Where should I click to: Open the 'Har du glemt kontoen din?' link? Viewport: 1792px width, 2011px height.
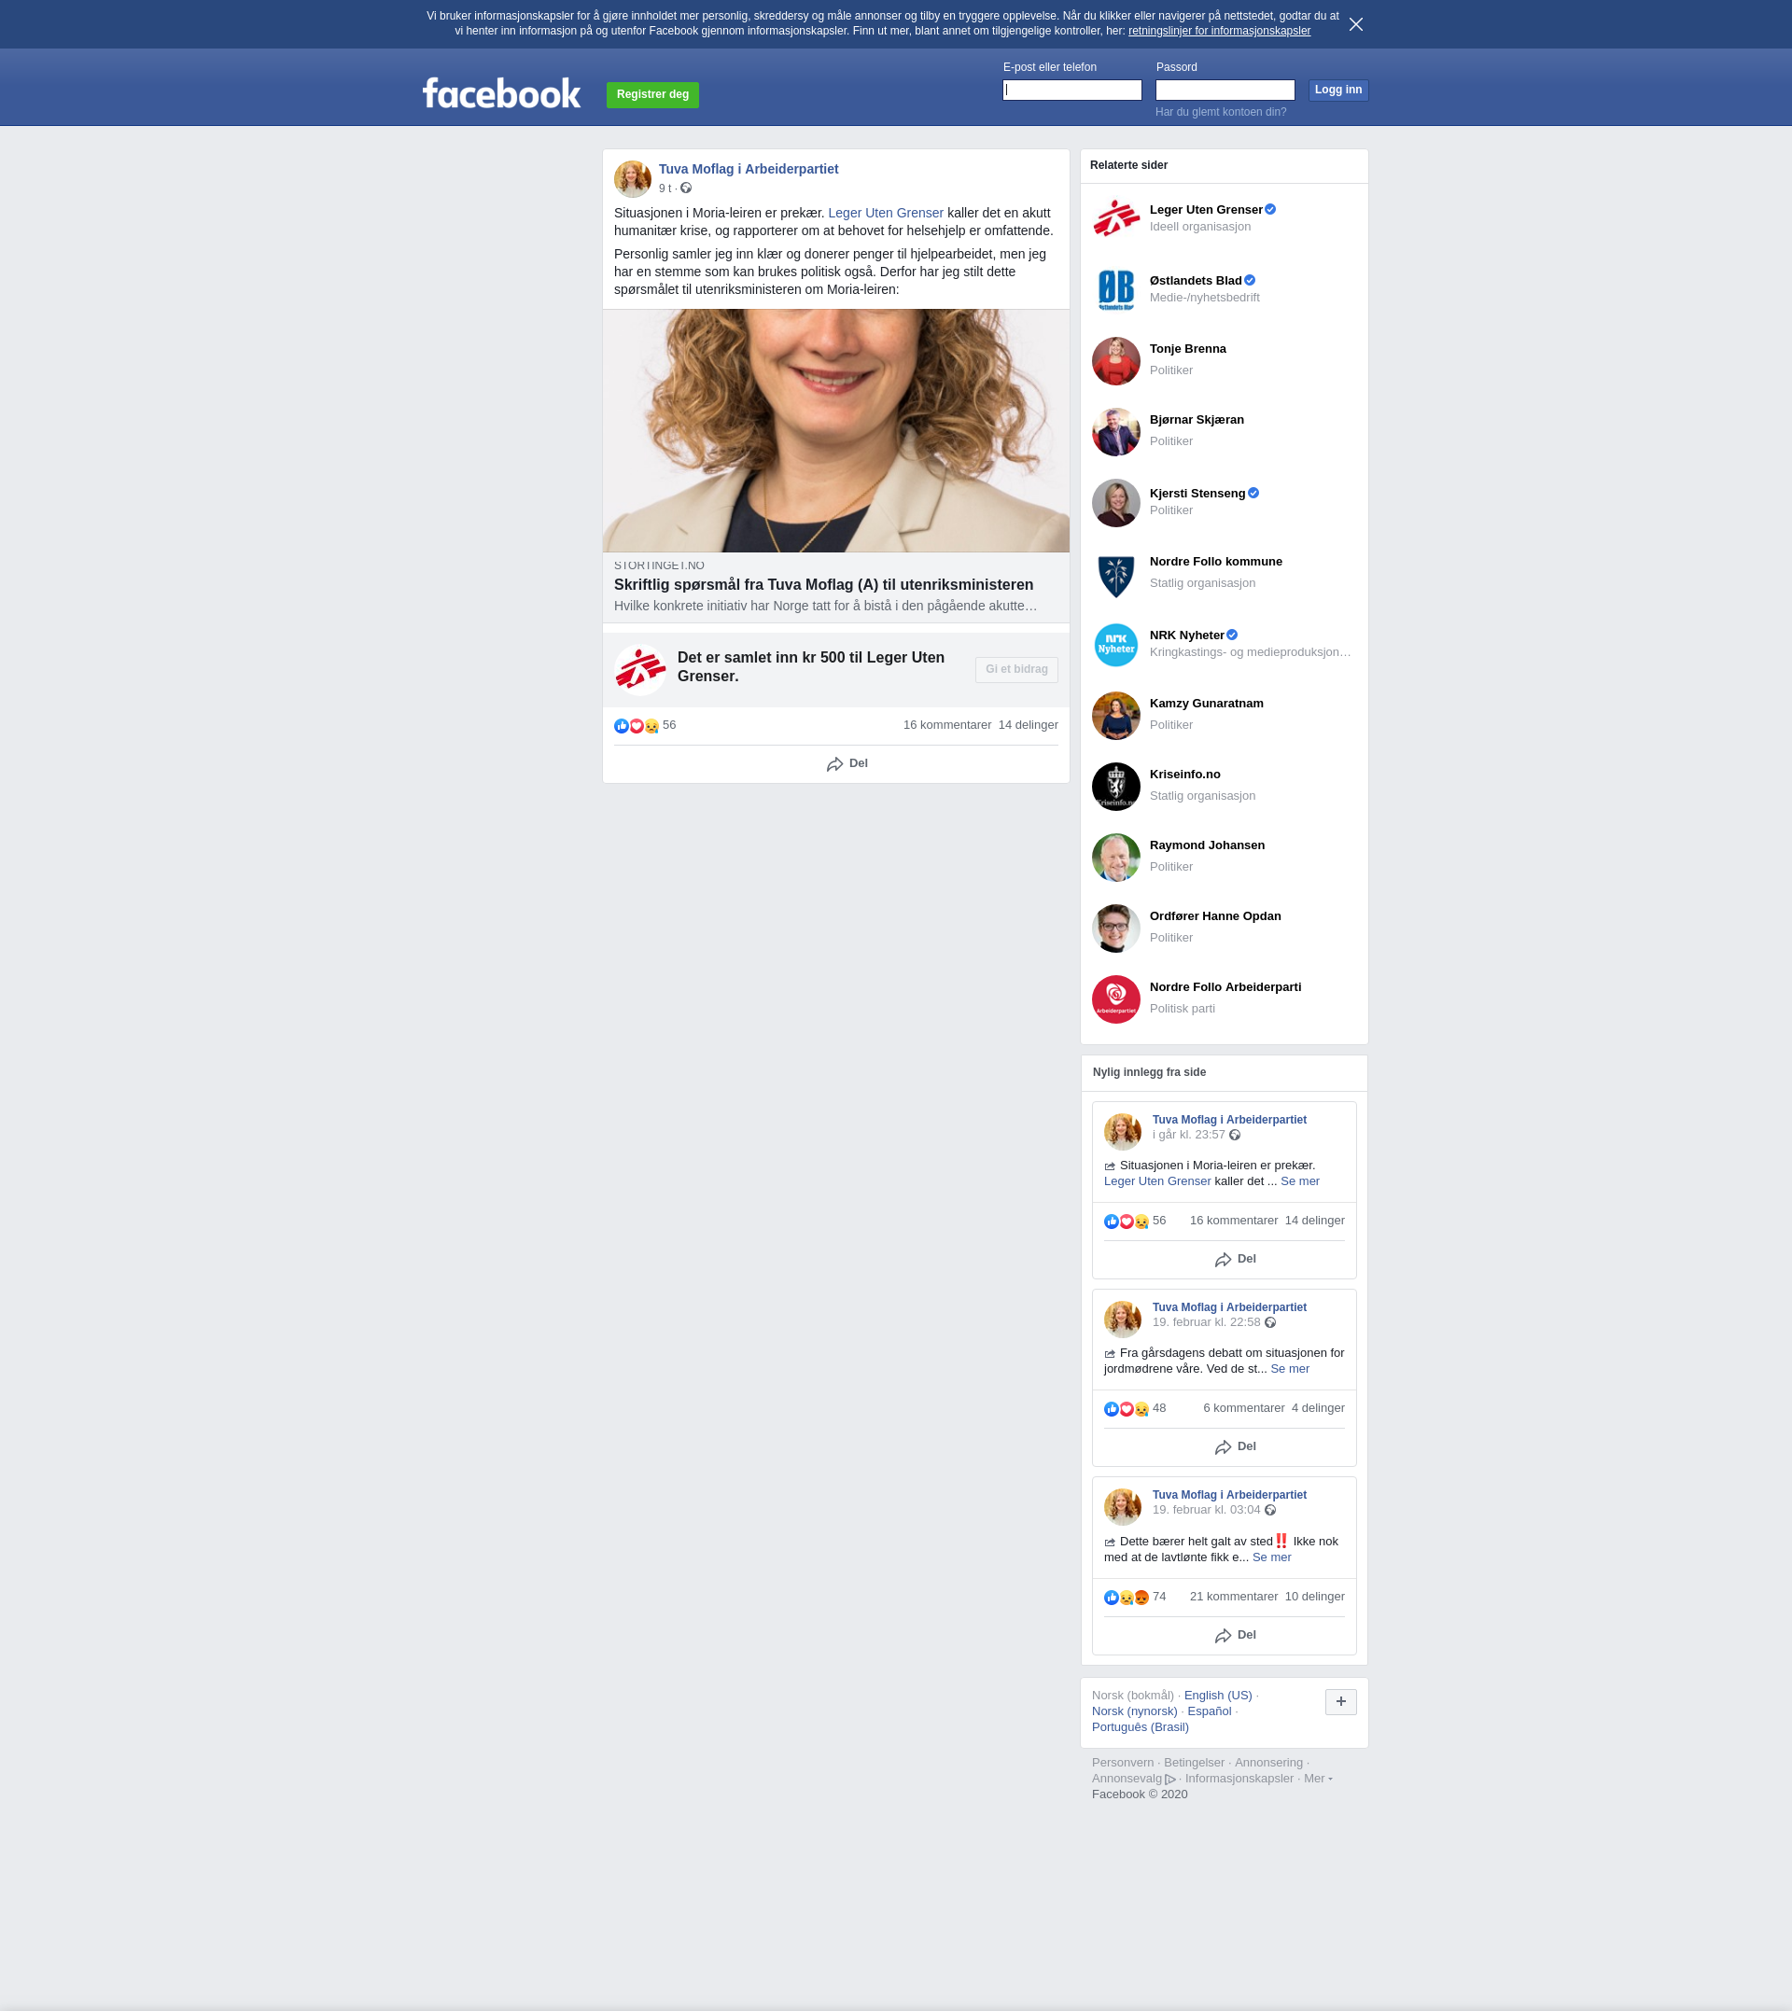[x=1220, y=112]
